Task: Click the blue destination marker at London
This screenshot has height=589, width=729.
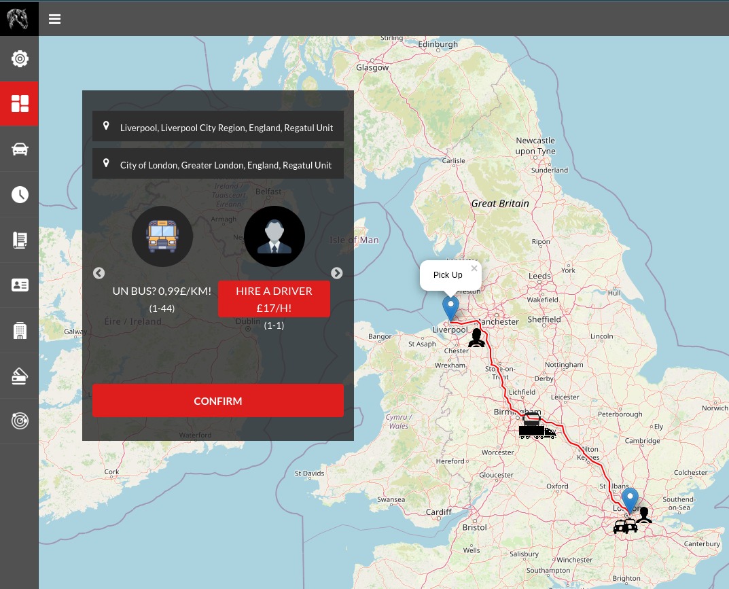Action: tap(630, 500)
